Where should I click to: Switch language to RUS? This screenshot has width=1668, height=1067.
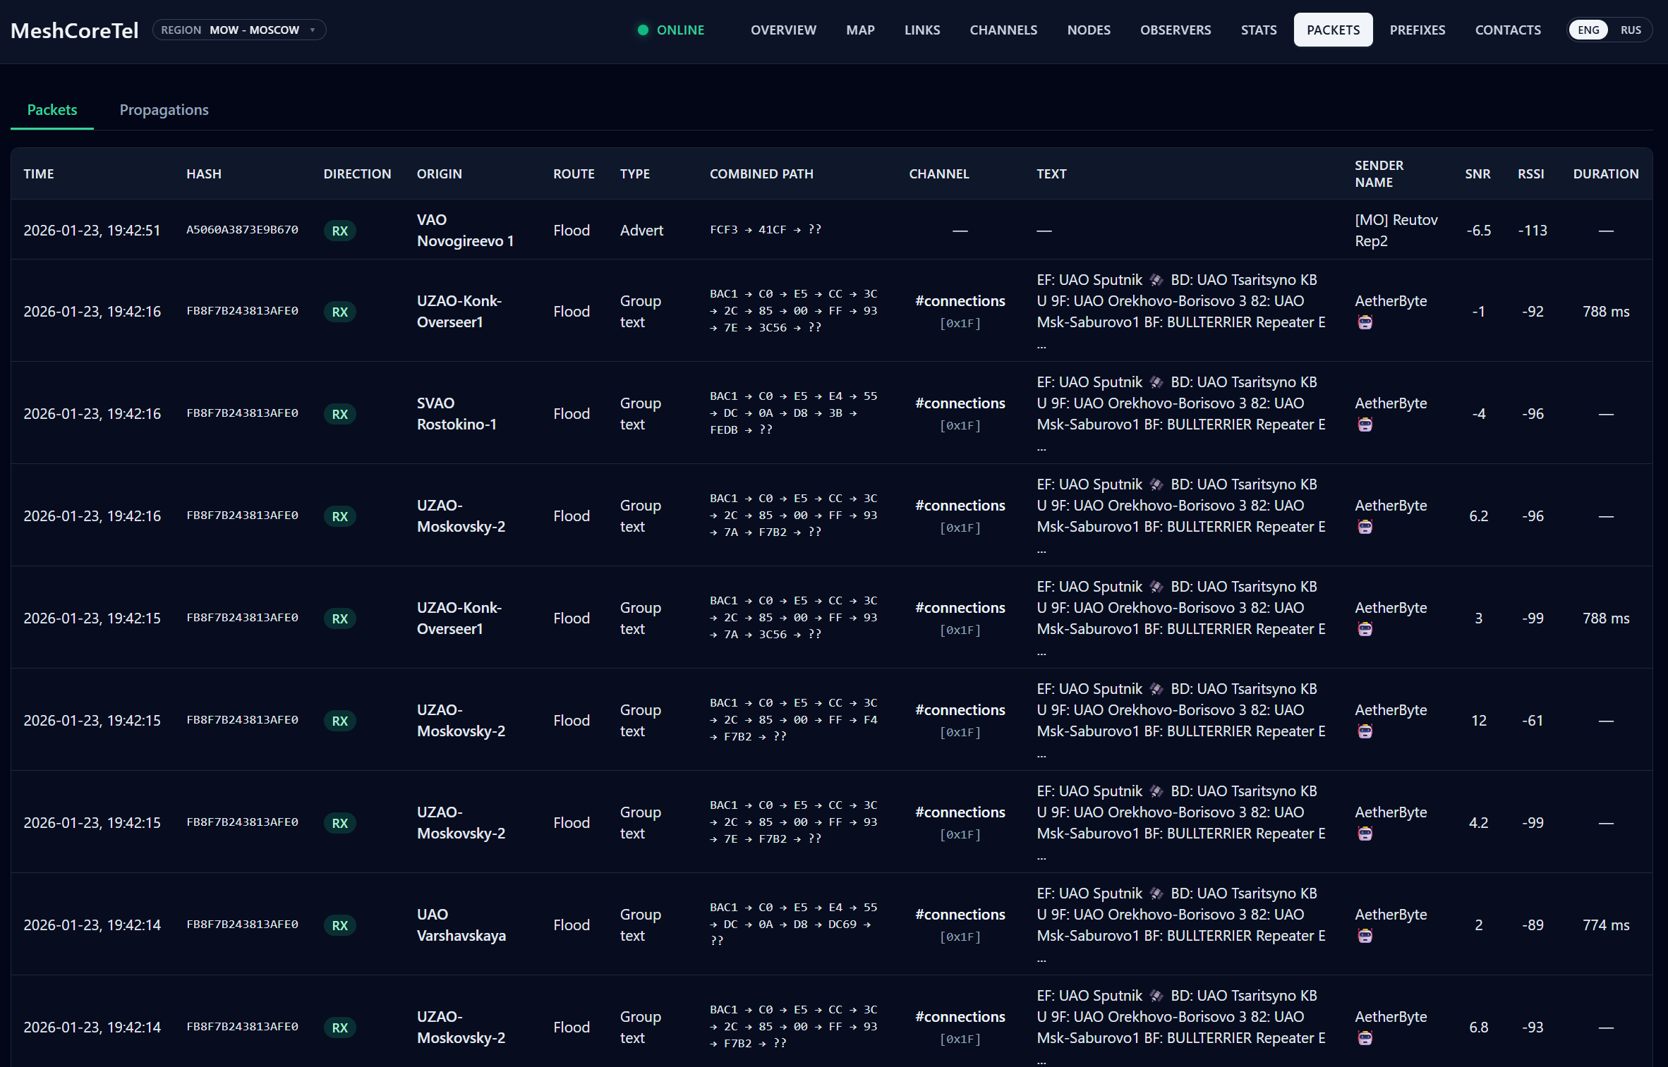click(x=1630, y=30)
